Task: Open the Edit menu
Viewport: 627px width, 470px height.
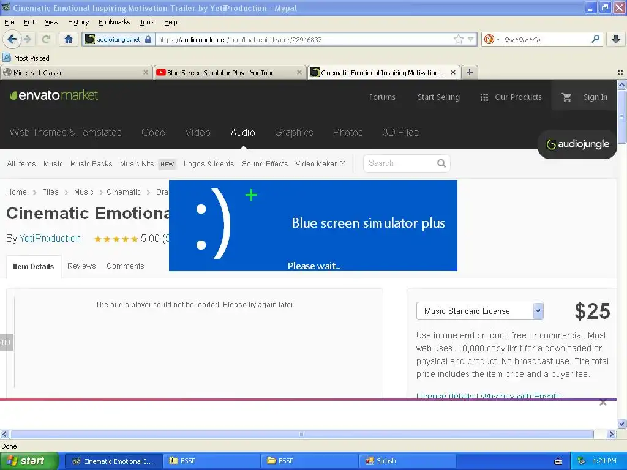Action: tap(29, 22)
